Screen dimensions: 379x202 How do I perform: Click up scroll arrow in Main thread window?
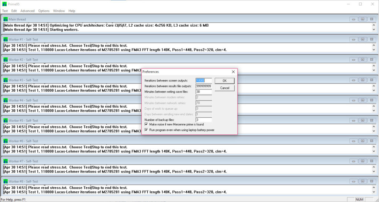point(374,25)
